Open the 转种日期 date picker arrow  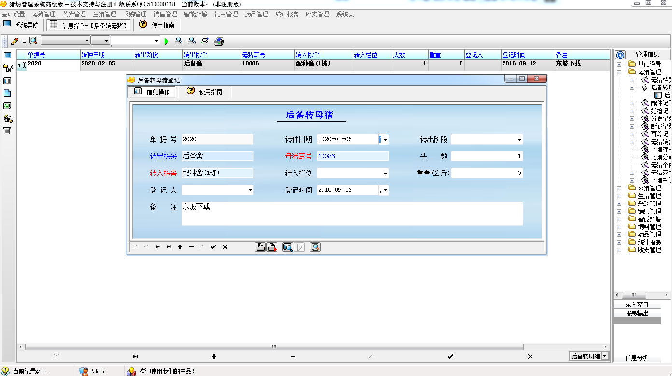(385, 140)
